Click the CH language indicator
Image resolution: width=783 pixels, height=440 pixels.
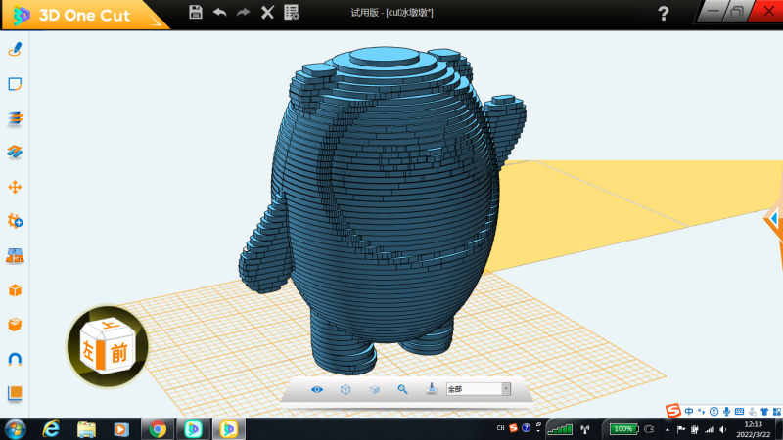click(x=500, y=428)
